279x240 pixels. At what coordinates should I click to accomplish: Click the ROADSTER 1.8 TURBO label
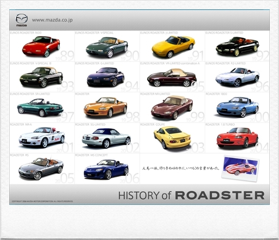point(220,124)
